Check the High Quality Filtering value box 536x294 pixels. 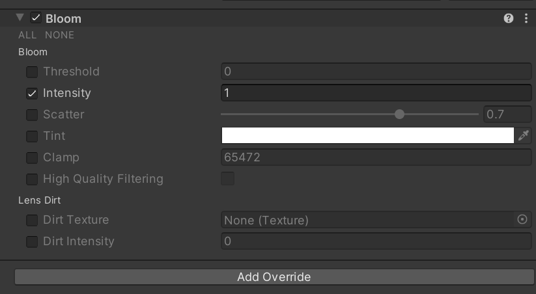(227, 178)
